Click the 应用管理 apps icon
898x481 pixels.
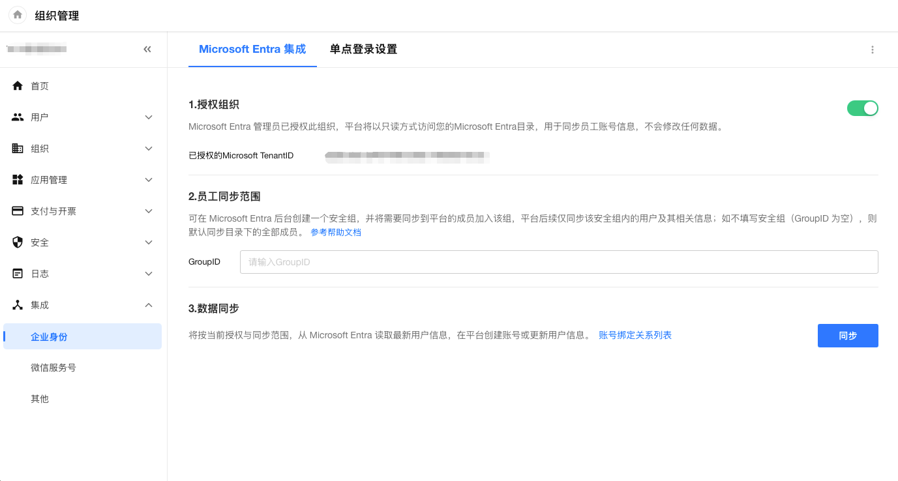18,180
